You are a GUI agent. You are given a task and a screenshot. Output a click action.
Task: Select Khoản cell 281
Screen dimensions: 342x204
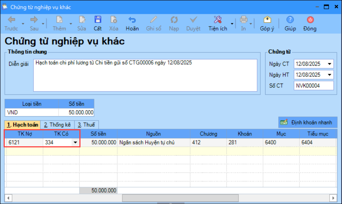point(245,142)
